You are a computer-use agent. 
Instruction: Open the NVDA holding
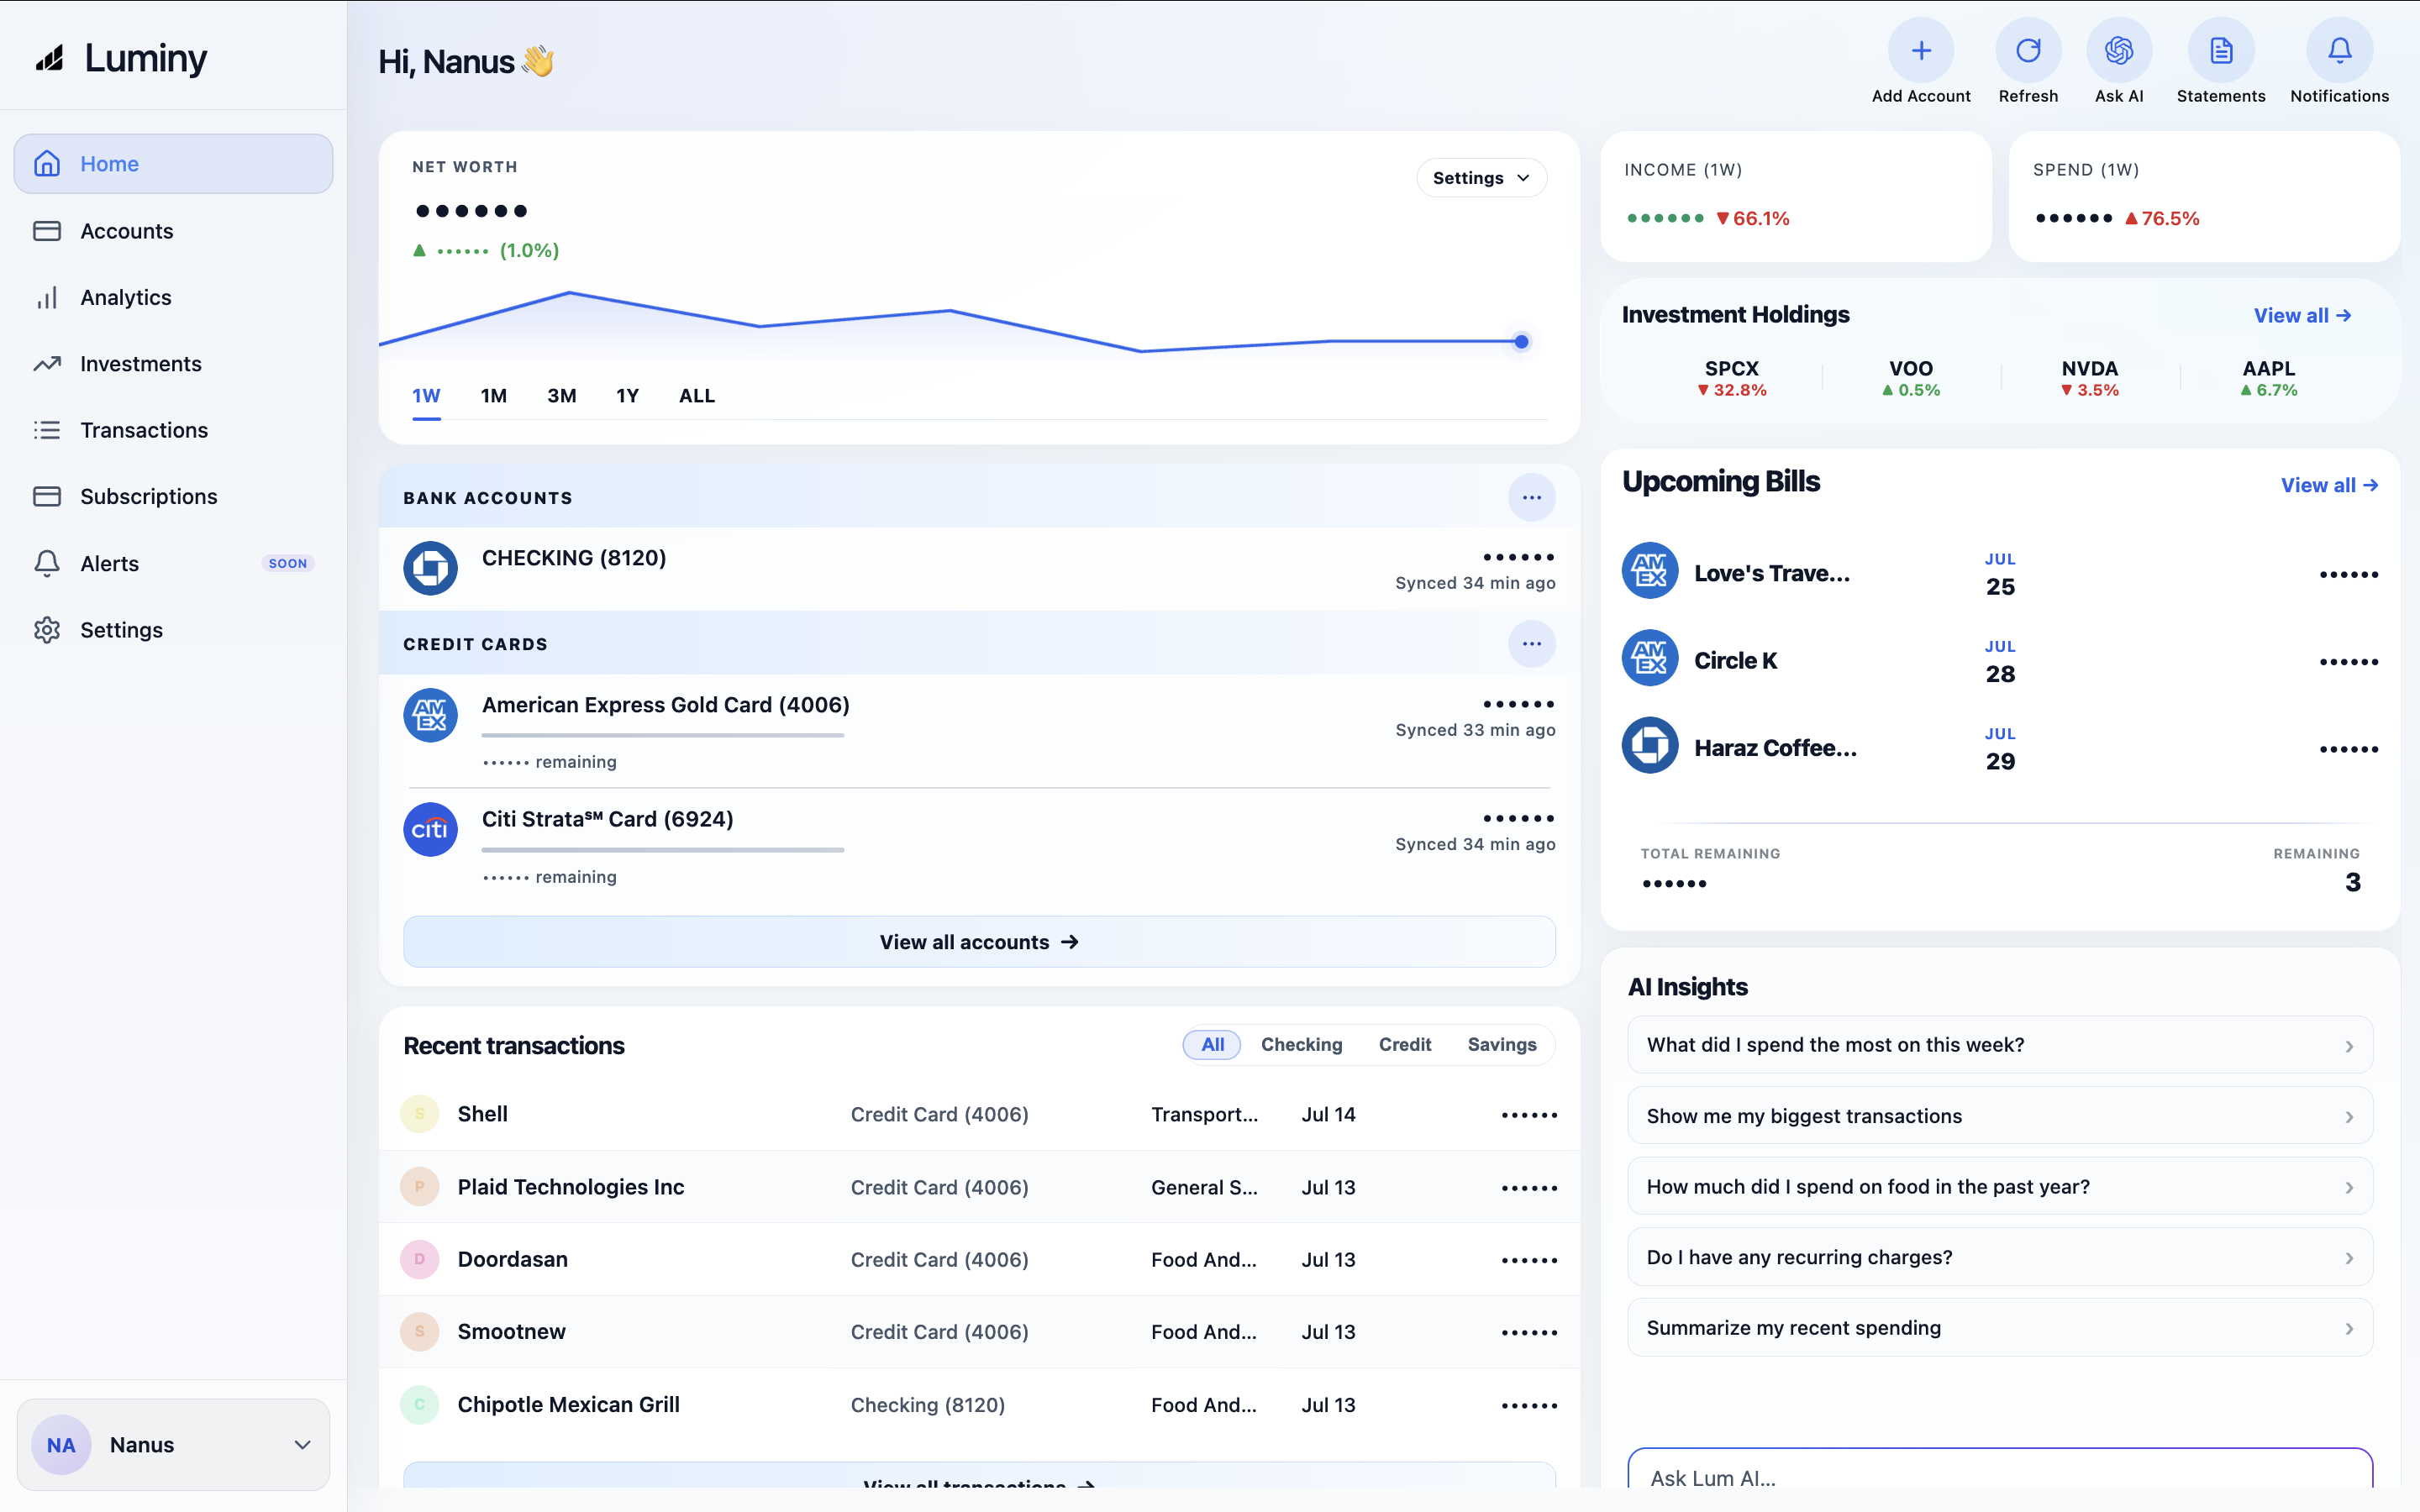[2090, 378]
